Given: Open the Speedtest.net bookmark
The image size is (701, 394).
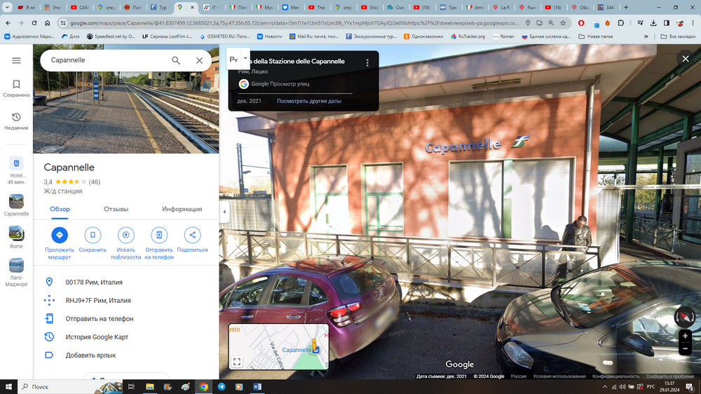Looking at the screenshot, I should click(111, 36).
